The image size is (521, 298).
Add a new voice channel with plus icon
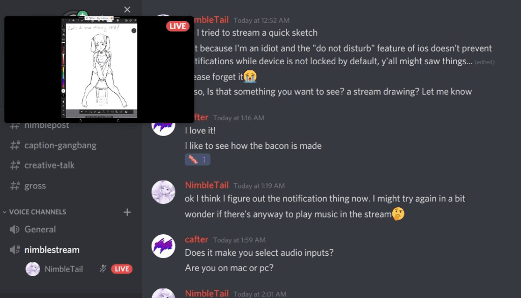coord(127,212)
